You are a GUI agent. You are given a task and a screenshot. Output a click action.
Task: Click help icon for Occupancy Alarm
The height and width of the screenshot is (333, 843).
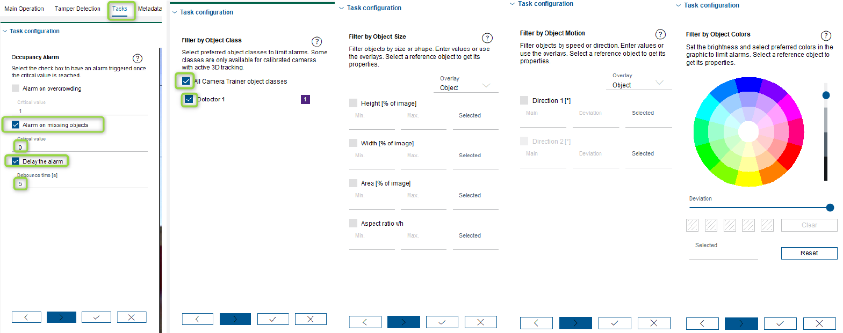[138, 58]
